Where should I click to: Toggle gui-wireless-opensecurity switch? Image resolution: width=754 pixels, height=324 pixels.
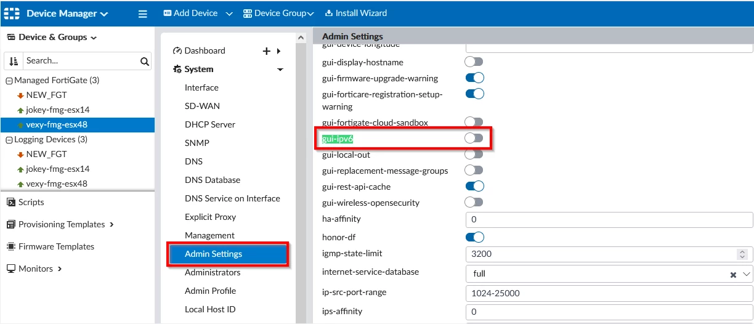coord(474,203)
